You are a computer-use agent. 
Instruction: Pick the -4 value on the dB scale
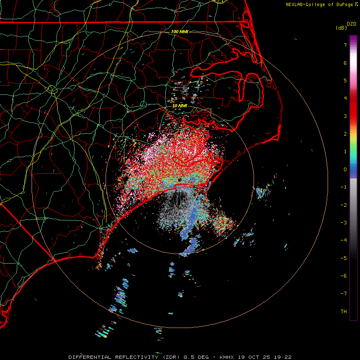(x=344, y=240)
